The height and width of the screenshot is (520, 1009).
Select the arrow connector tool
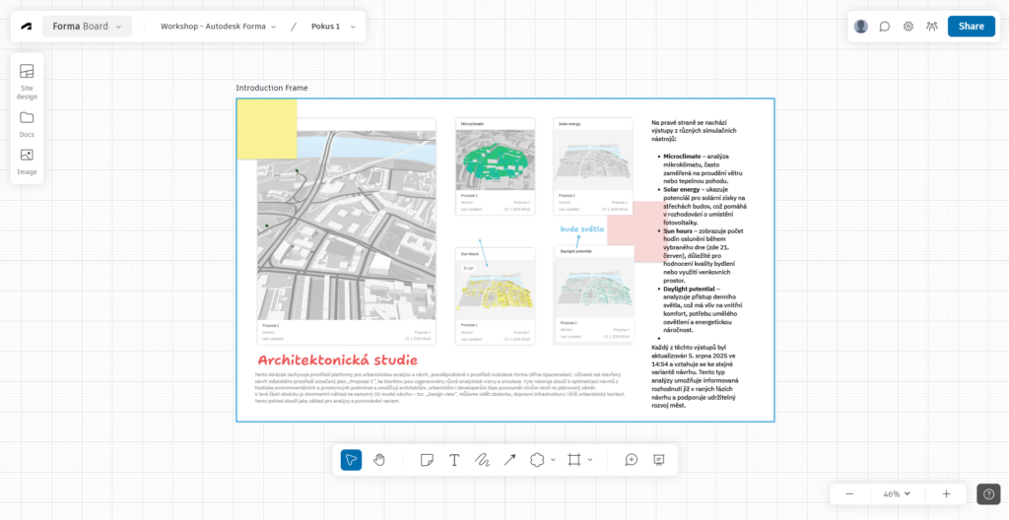point(509,460)
